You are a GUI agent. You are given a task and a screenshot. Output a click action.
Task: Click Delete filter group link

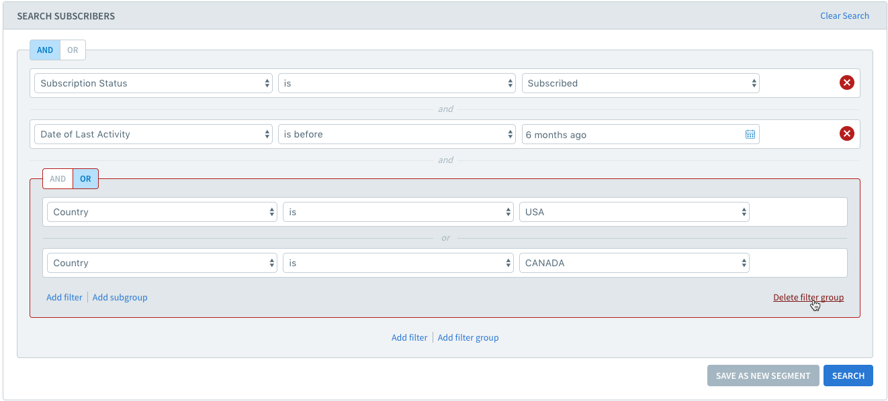coord(808,297)
